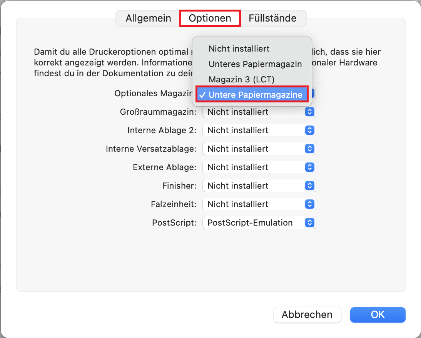
Task: Select checked 'Untere Papiermagazine' entry
Action: pyautogui.click(x=252, y=95)
